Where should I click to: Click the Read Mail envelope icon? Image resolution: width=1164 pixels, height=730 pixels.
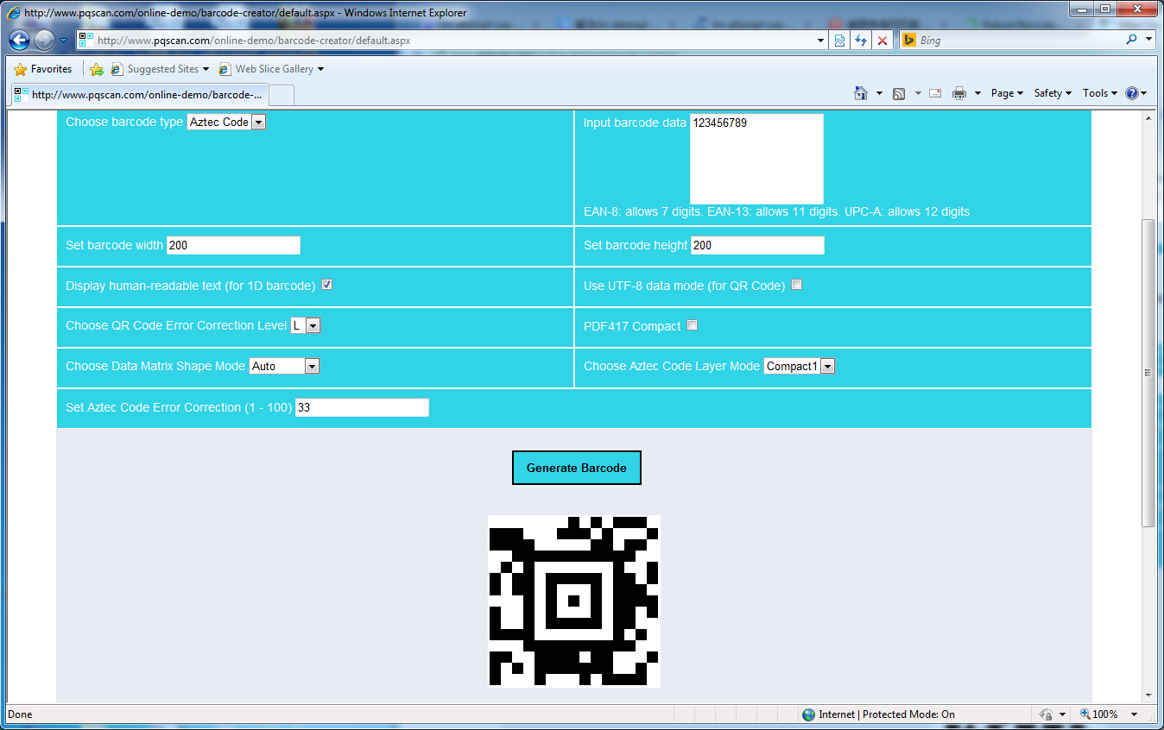click(x=934, y=93)
